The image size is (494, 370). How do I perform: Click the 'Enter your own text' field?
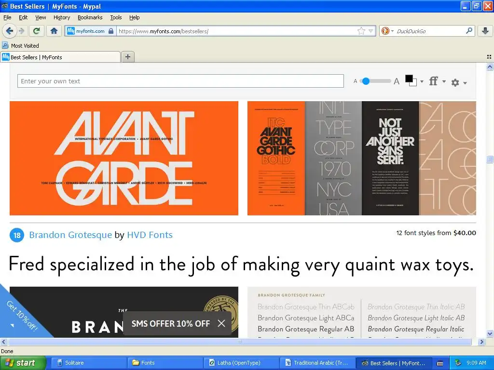[x=180, y=81]
